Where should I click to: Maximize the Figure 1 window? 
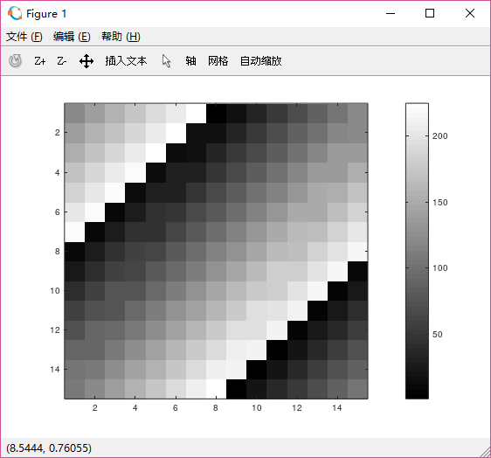[430, 13]
